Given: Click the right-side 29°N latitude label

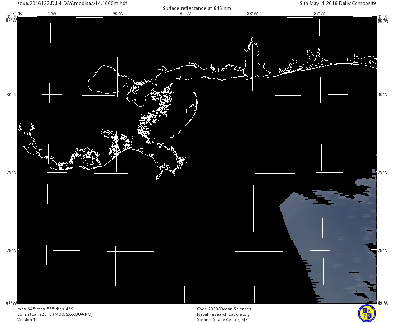Looking at the screenshot, I should [382, 172].
